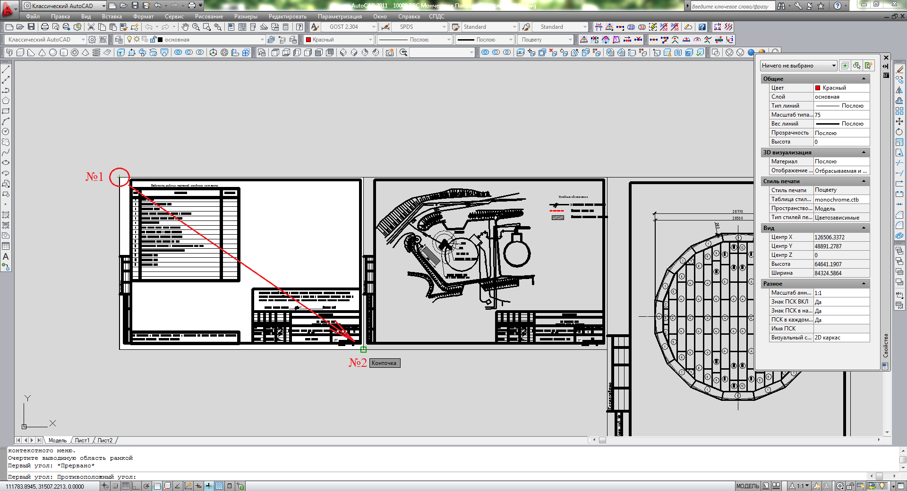Click the Zoom Previous icon

[x=218, y=27]
